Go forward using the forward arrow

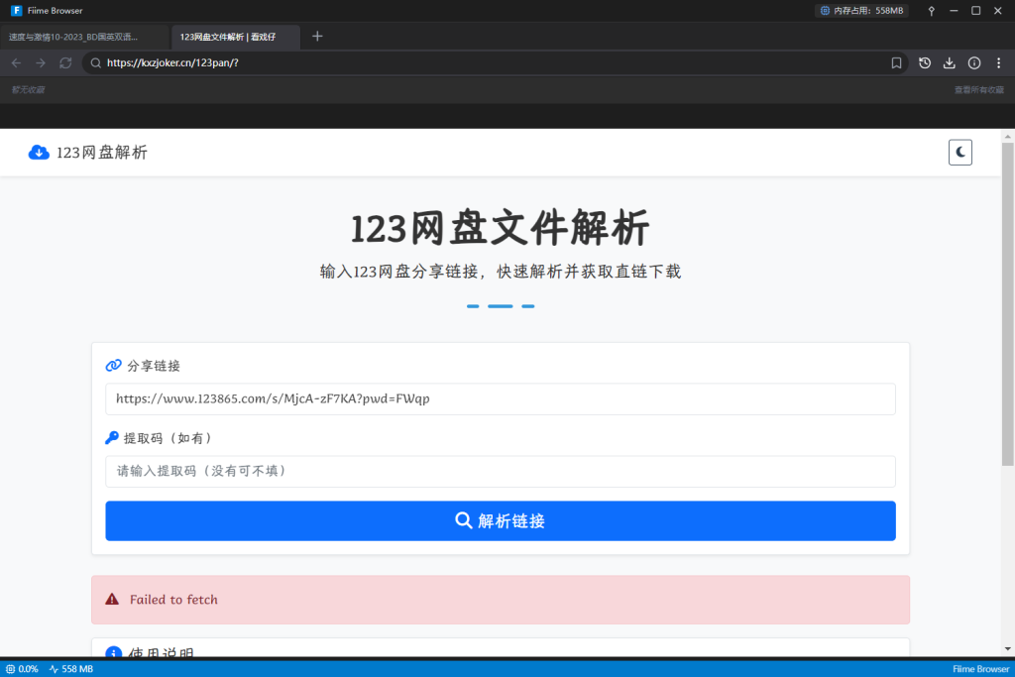[41, 63]
